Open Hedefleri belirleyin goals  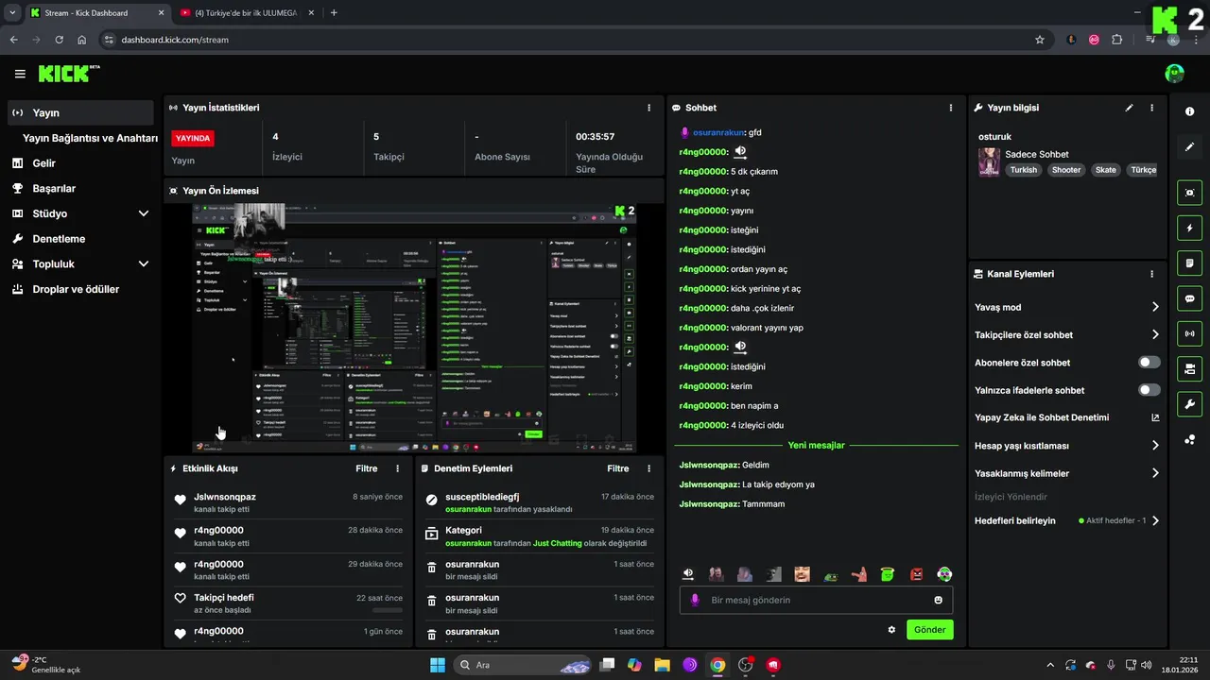coord(1067,520)
